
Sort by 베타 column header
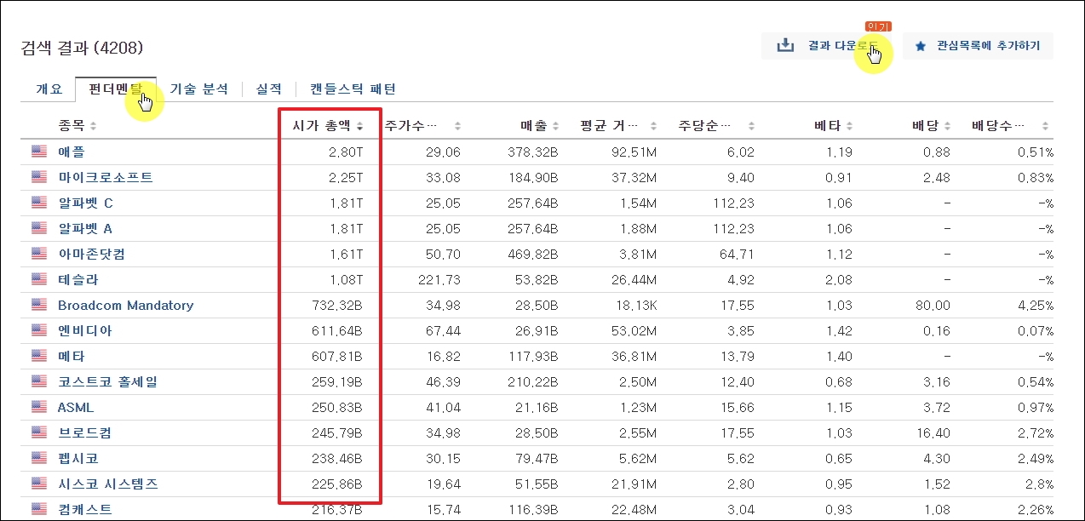[x=835, y=126]
